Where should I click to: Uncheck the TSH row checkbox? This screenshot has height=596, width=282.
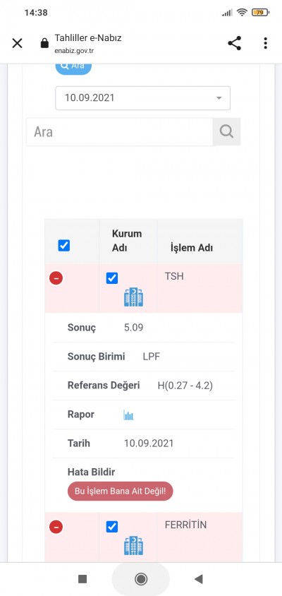coord(112,278)
